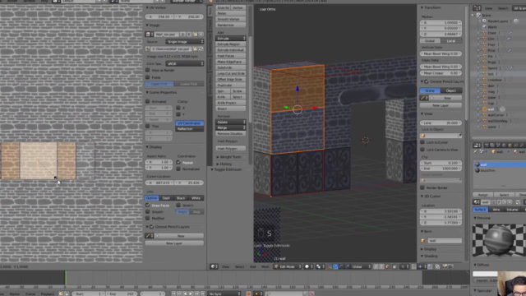Open the Merge dropdown
526x296 pixels.
pyautogui.click(x=231, y=128)
